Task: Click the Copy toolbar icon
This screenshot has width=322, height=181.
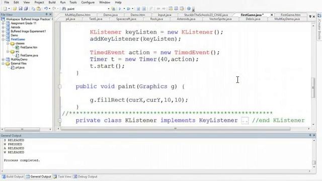Action: 33,9
